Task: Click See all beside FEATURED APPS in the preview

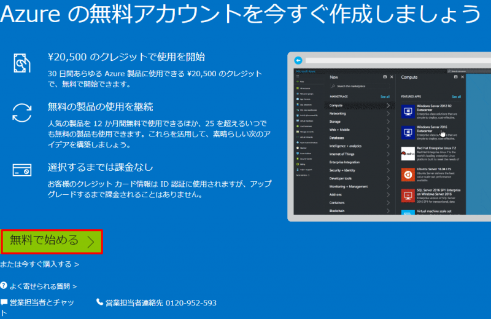Action: tap(456, 96)
